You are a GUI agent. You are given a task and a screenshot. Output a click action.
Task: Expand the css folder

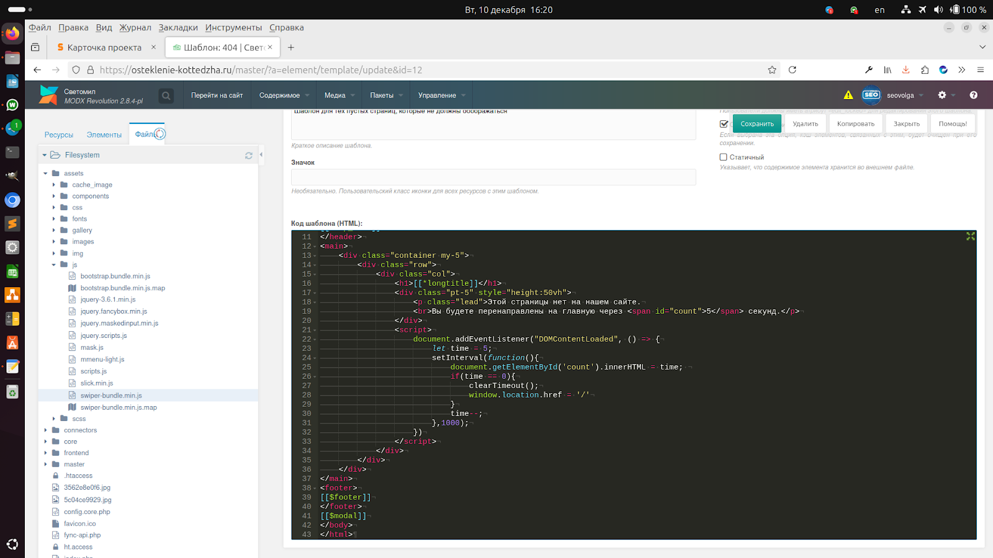point(54,208)
